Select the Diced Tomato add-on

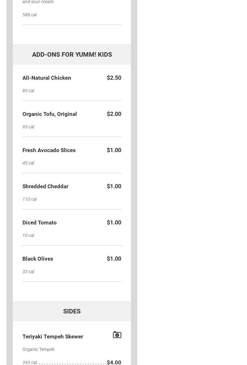click(x=39, y=223)
